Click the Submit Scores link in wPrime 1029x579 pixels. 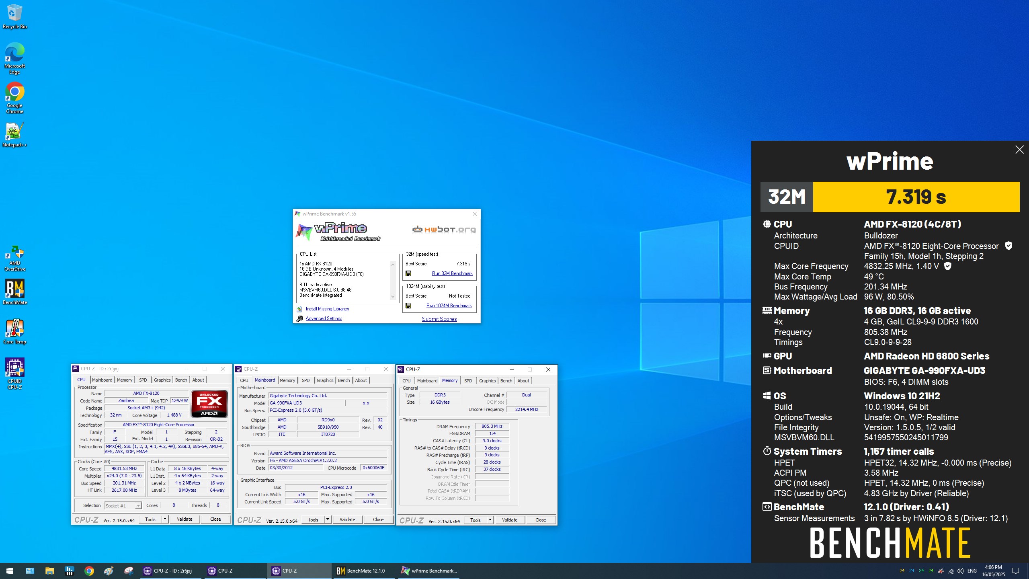[x=439, y=319]
